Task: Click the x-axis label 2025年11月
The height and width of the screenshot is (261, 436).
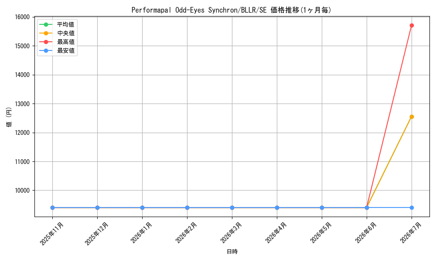Action: (52, 234)
